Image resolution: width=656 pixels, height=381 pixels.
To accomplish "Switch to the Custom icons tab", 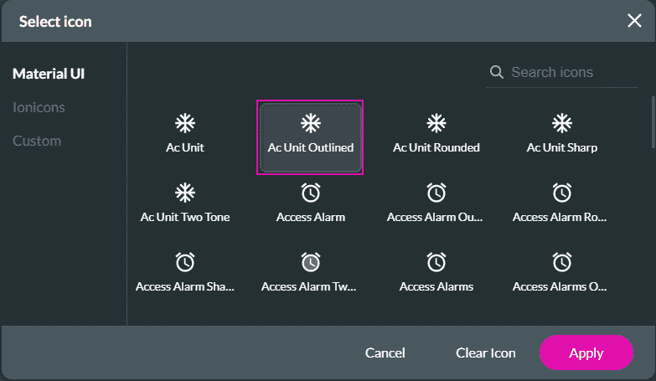I will [37, 141].
